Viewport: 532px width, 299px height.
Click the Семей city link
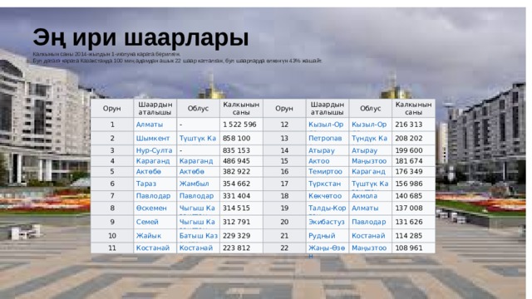[x=147, y=222]
